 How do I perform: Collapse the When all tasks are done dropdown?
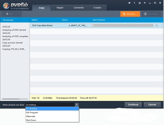pyautogui.click(x=77, y=105)
